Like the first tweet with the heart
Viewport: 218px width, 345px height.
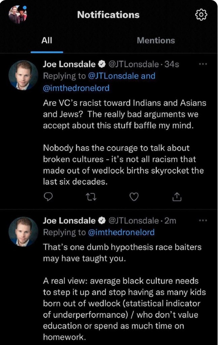coord(134,197)
